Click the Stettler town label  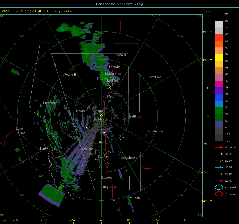[x=155, y=77]
